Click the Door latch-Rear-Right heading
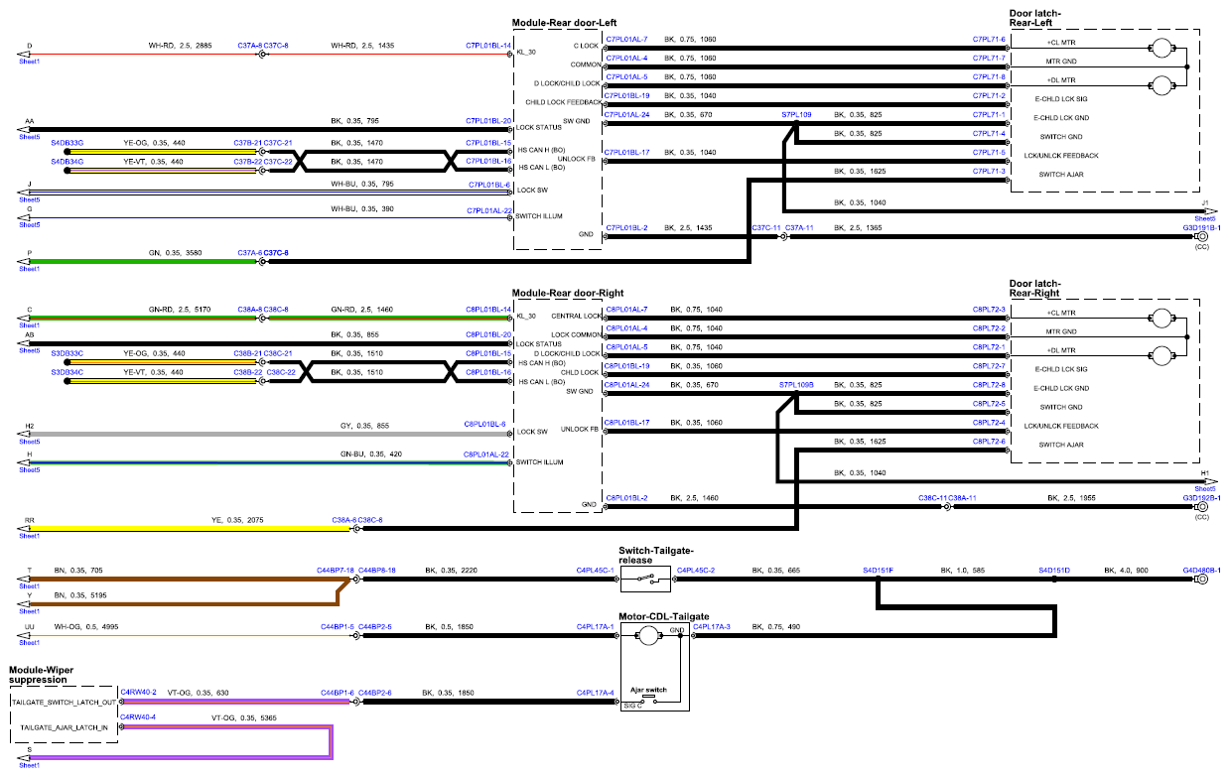 1035,288
